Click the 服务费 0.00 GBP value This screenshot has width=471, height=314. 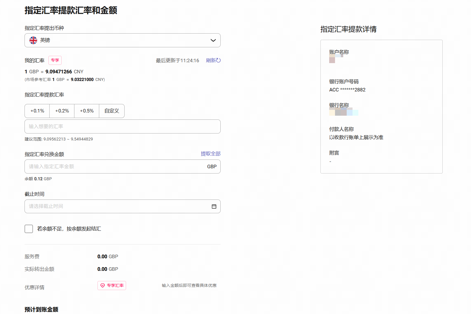108,256
